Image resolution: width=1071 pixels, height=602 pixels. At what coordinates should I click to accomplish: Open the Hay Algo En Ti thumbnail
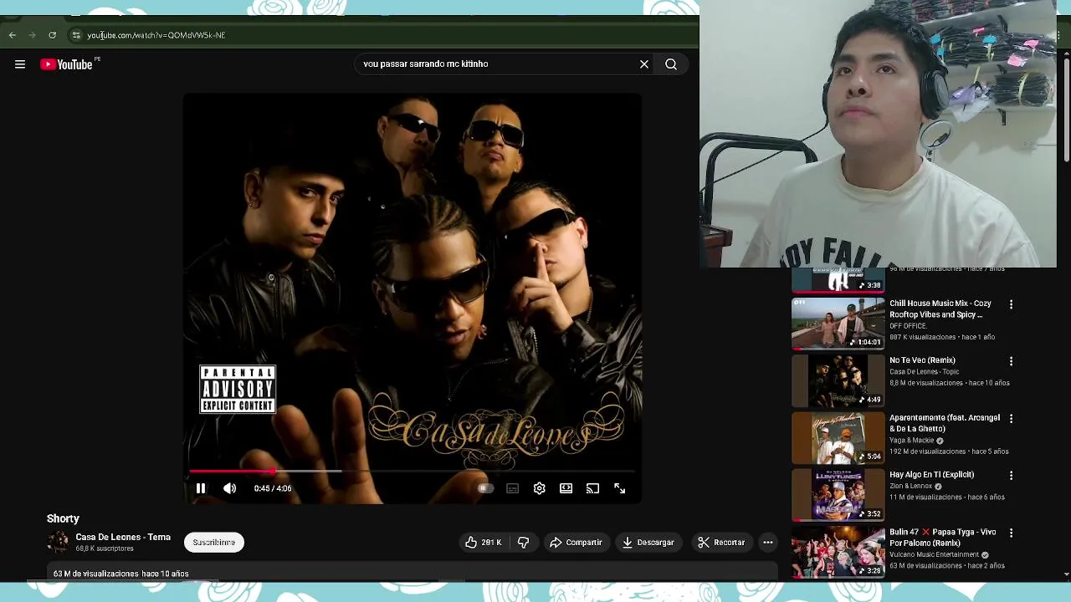(838, 494)
